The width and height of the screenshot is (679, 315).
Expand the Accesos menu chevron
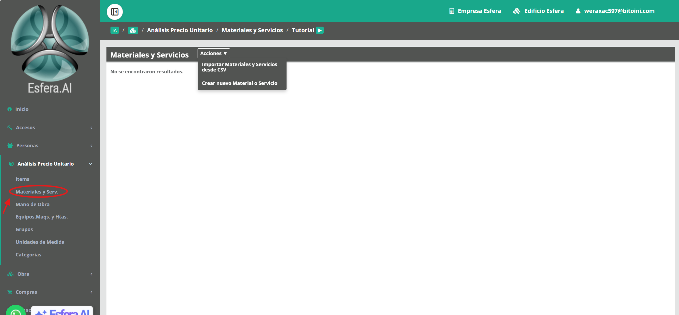coord(91,128)
